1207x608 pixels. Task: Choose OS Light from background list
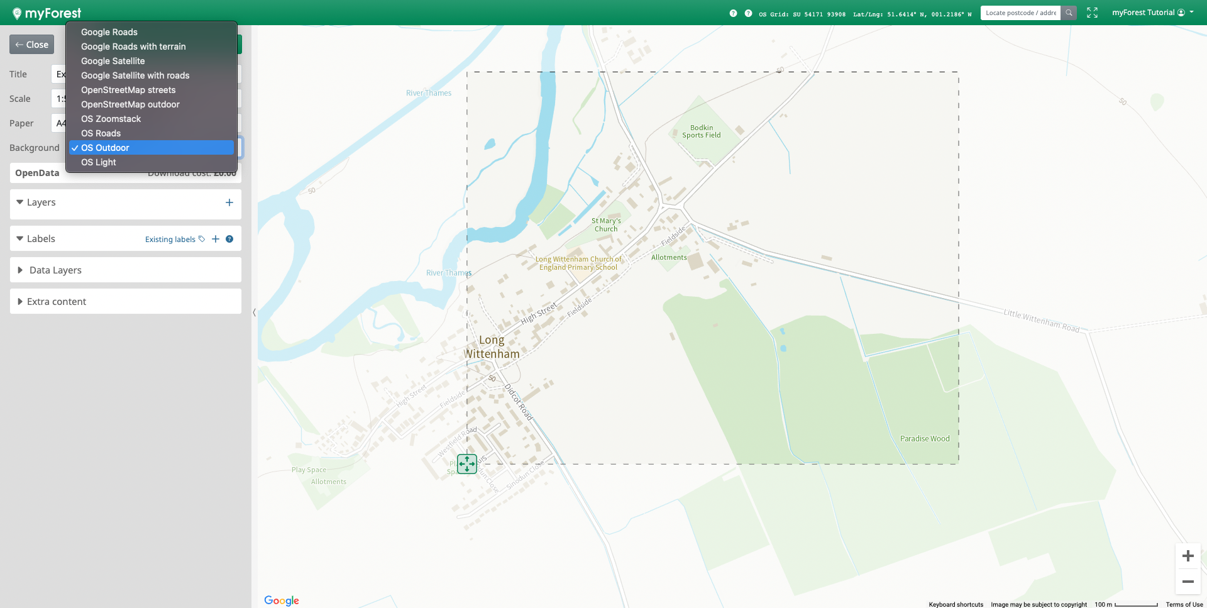(99, 162)
